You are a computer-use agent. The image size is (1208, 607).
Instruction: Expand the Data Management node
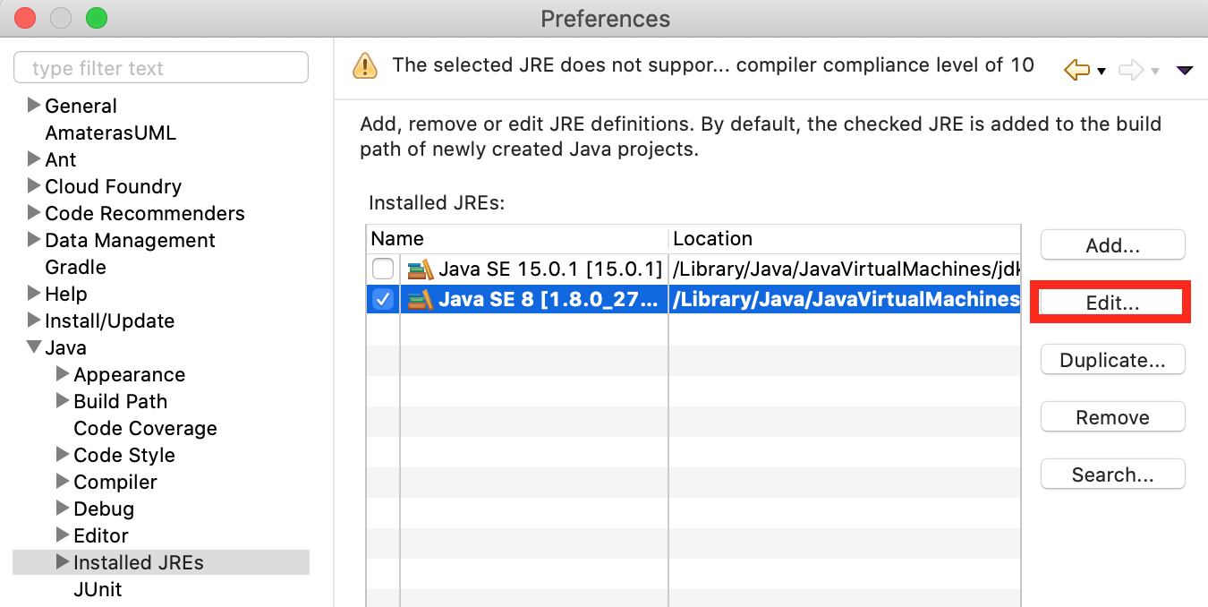34,239
